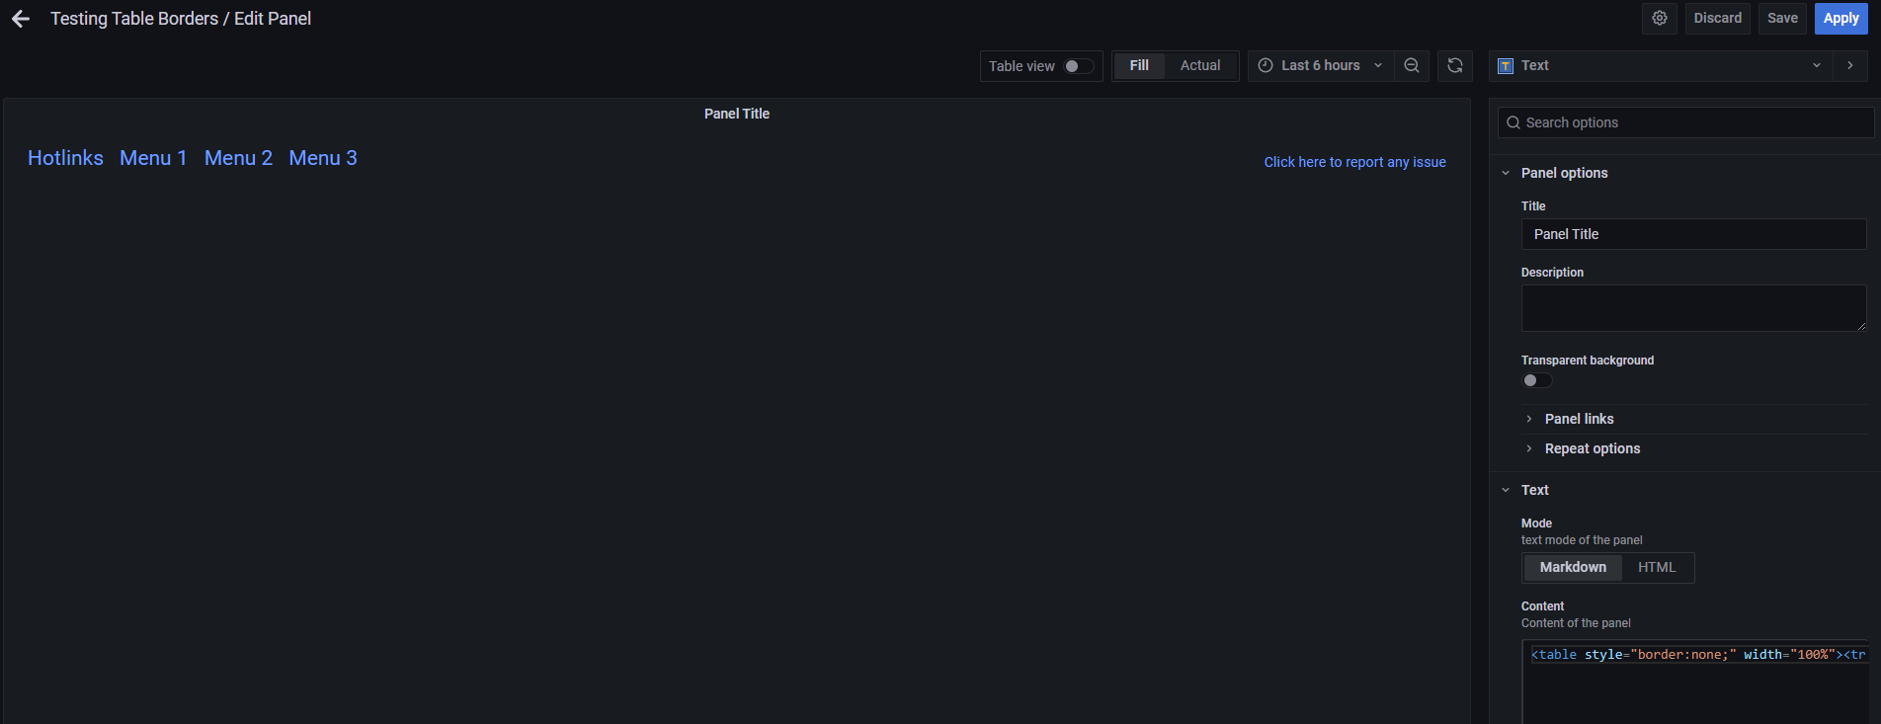The height and width of the screenshot is (724, 1881).
Task: Choose HTML text mode
Action: coord(1657,567)
